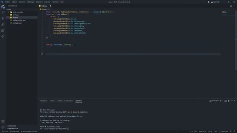Click line and column status indicator
Image resolution: width=237 pixels, height=133 pixels.
(193, 132)
